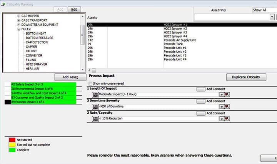The width and height of the screenshot is (277, 164).
Task: Click the Add Asset button
Action: (70, 77)
